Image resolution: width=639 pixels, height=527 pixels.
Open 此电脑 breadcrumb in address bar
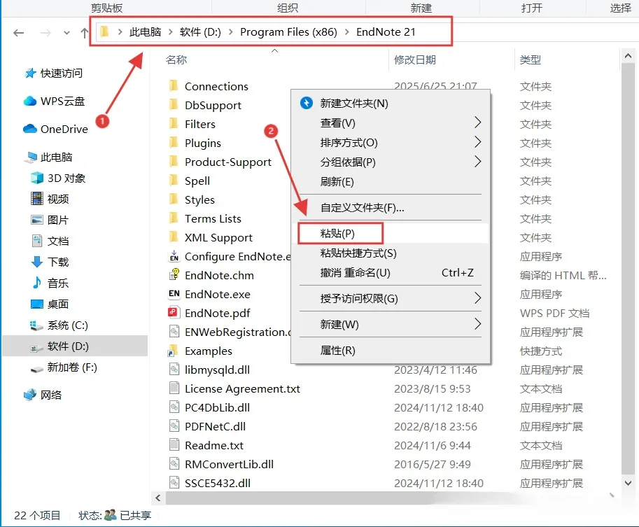145,31
